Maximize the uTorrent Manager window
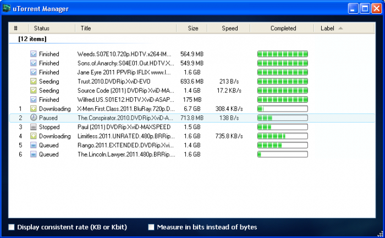The image size is (385, 238). point(365,9)
